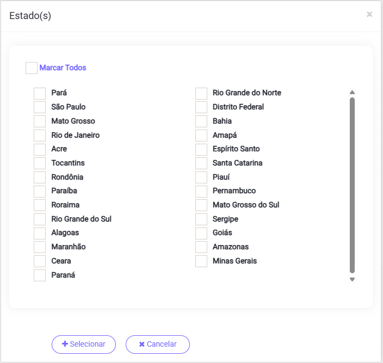Select the Minas Gerais checkbox
383x363 pixels.
click(x=201, y=261)
